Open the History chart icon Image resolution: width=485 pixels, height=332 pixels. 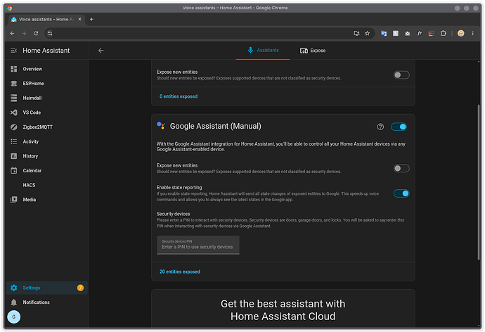coord(14,156)
